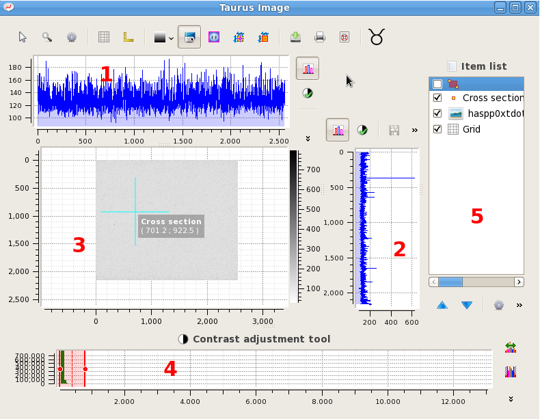Click green checkmark icon under top histogram button

308,94
